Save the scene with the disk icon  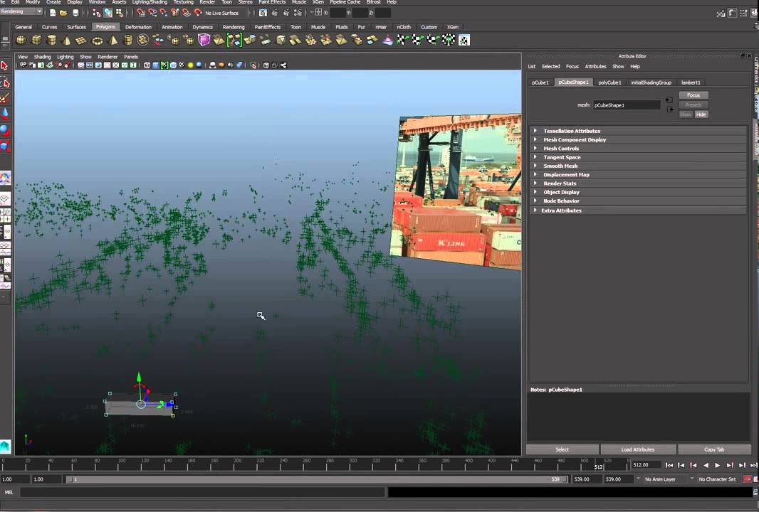(75, 13)
